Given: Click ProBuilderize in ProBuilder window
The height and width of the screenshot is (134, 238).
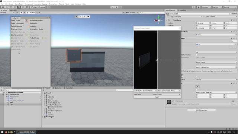Looking at the screenshot, I should pyautogui.click(x=34, y=38).
